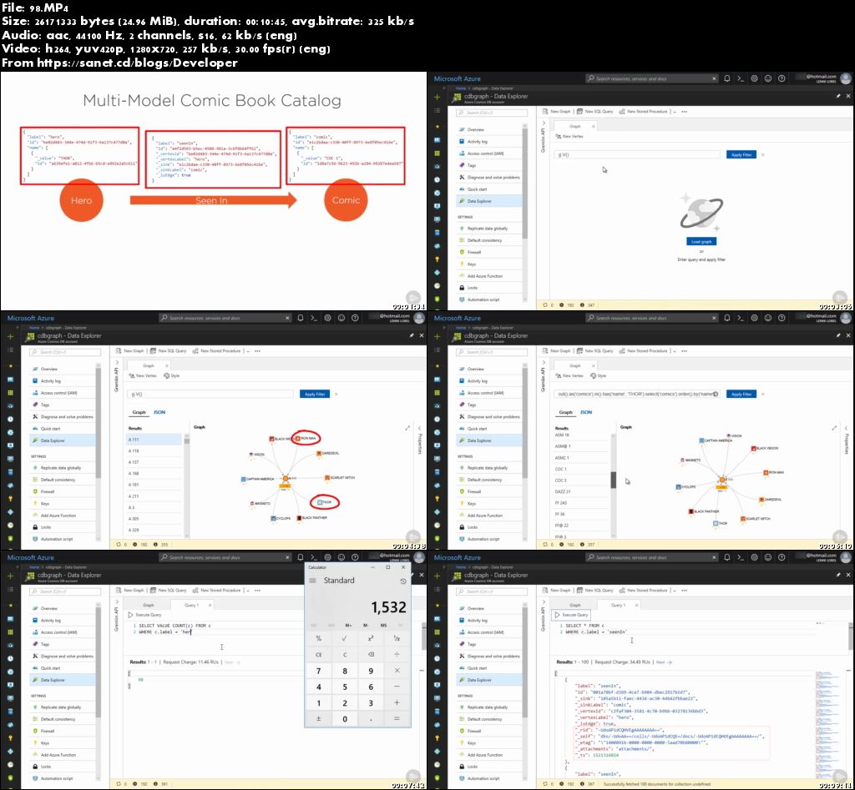
Task: Click the 0 key on Calculator
Action: [x=345, y=719]
